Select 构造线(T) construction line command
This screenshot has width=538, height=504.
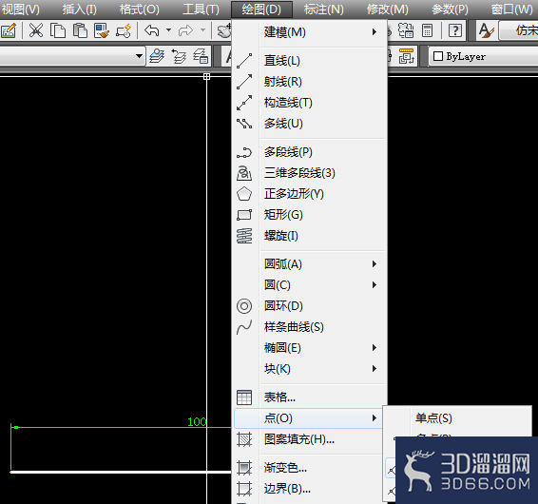[x=310, y=103]
